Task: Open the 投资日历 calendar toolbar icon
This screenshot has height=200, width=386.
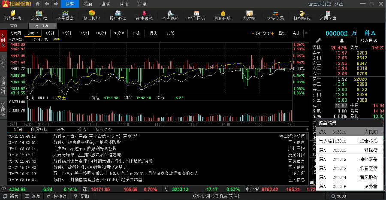Action: [196, 16]
